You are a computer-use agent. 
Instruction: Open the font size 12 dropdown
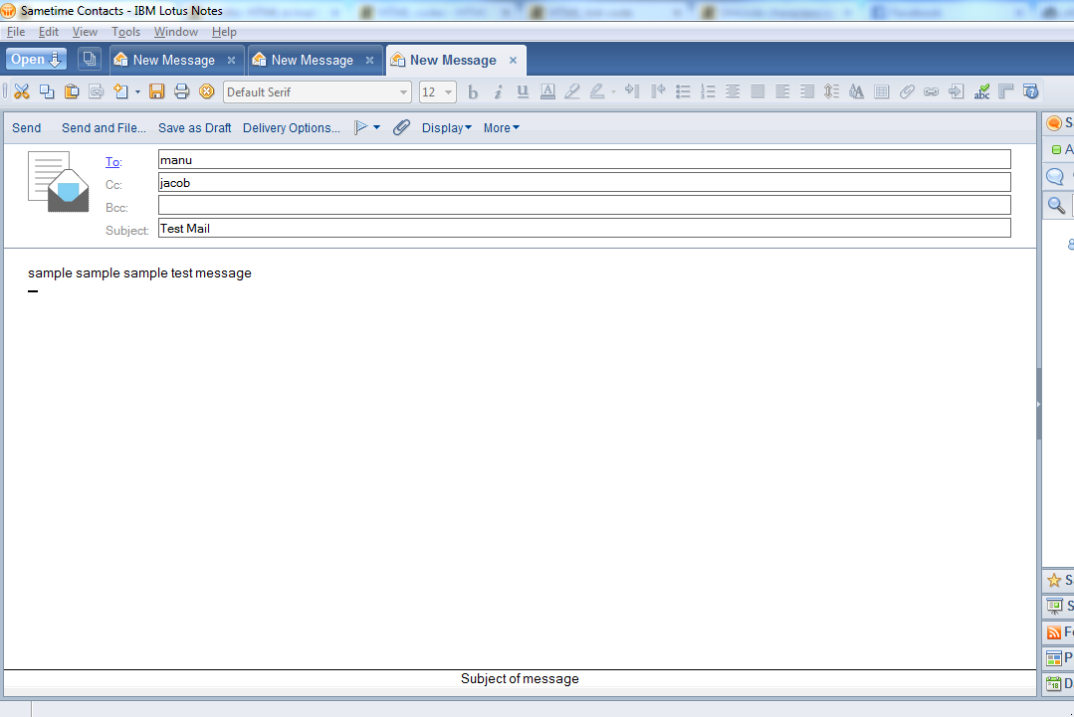[x=450, y=91]
